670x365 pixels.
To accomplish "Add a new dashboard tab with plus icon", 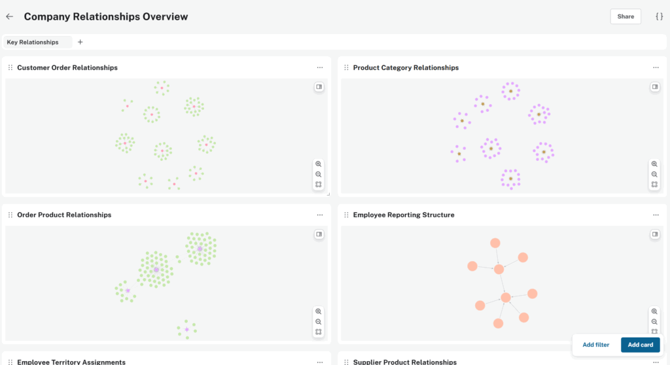I will [x=80, y=42].
